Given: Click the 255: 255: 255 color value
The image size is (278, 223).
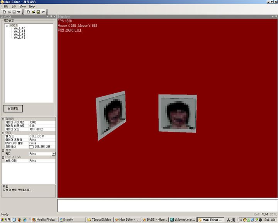Looking at the screenshot, I should point(42,147).
